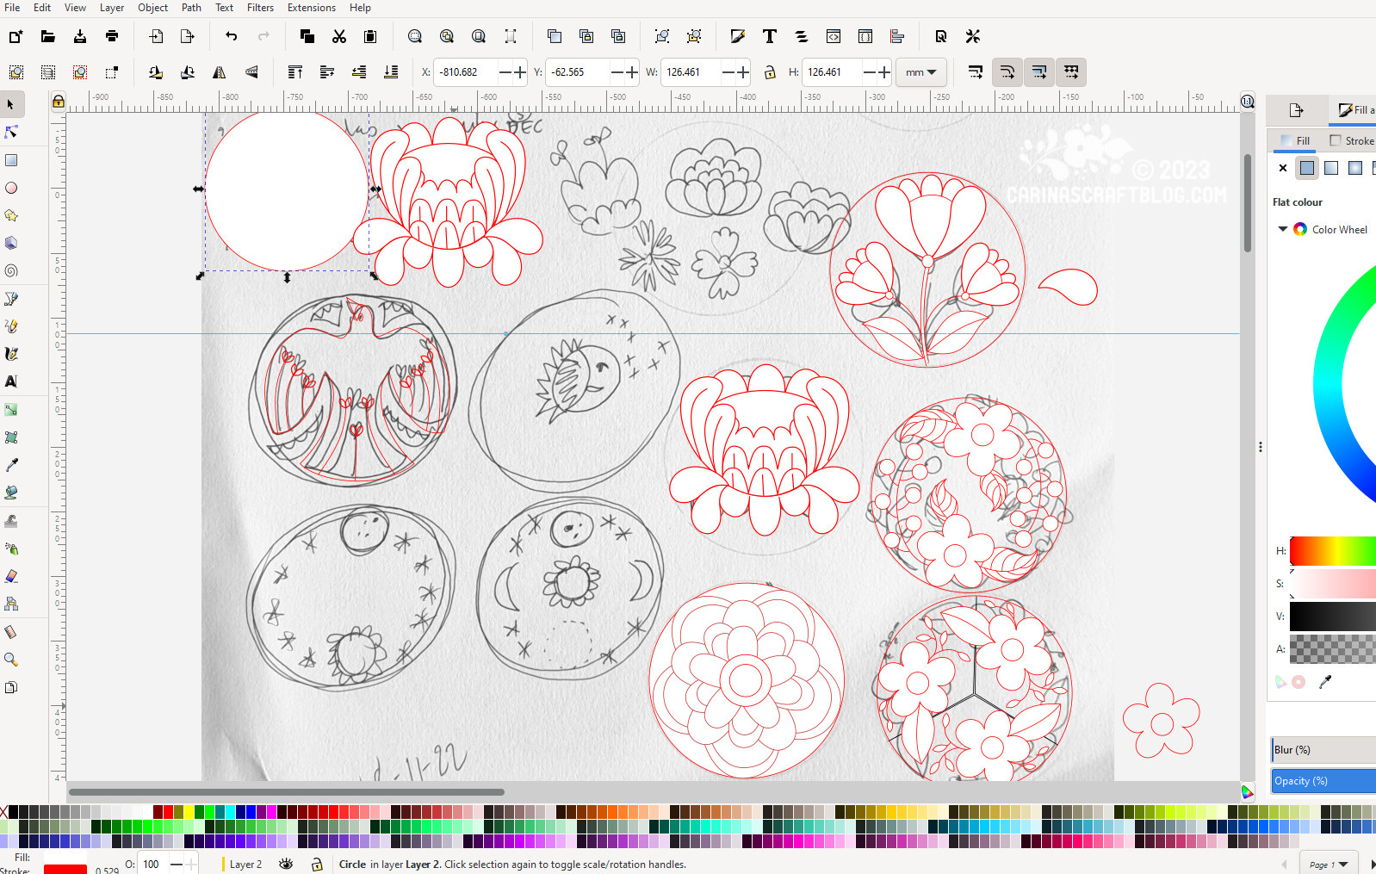Select the Pencil freehand tool

11,326
